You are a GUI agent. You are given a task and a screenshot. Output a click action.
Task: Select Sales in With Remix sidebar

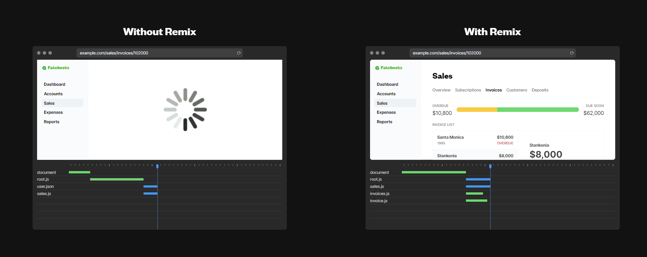395,103
